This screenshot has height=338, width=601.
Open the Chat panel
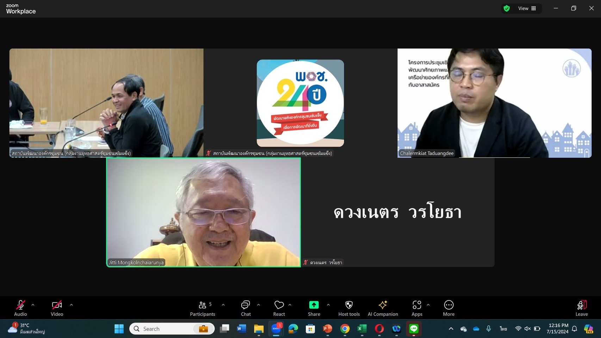tap(246, 308)
